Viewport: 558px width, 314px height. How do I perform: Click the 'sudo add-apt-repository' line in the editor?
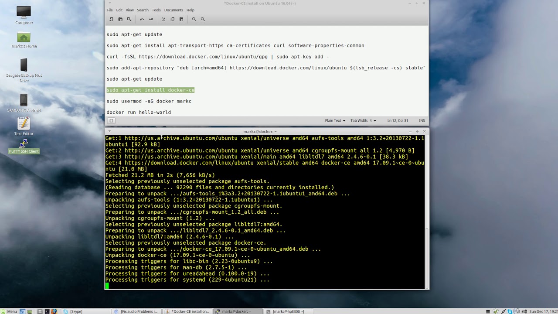coord(266,68)
